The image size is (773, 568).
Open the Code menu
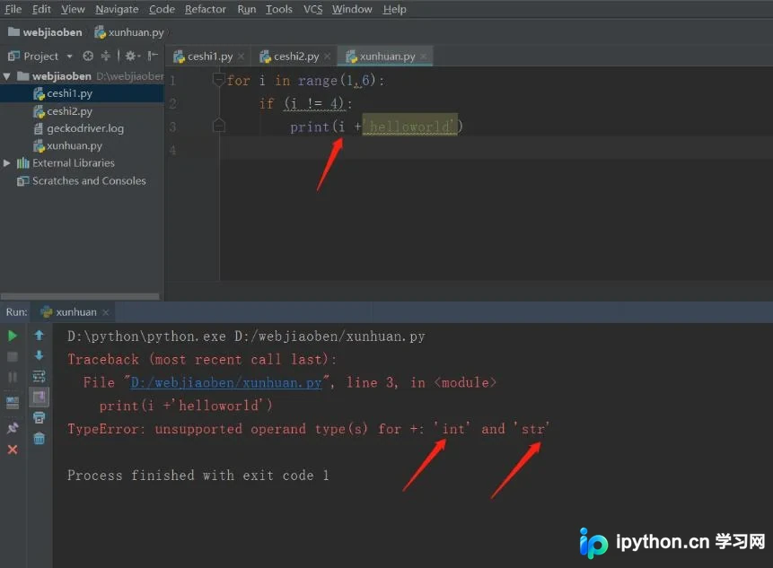click(162, 9)
